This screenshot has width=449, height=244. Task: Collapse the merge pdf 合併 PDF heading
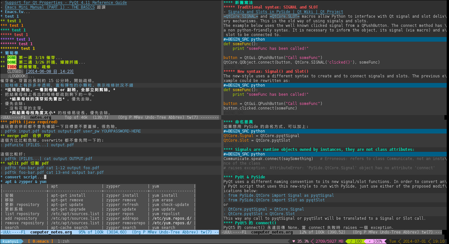click(x=26, y=136)
